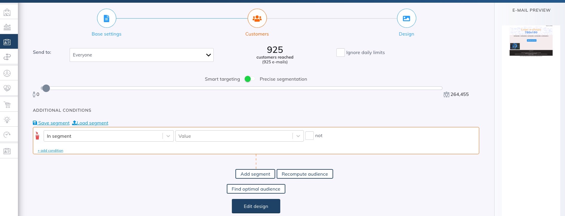The height and width of the screenshot is (216, 565).
Task: Open the handshake sidebar icon
Action: coord(7,88)
